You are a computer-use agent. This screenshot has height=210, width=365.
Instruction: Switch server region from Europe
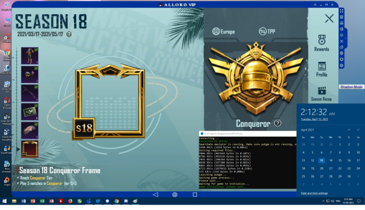(x=223, y=31)
